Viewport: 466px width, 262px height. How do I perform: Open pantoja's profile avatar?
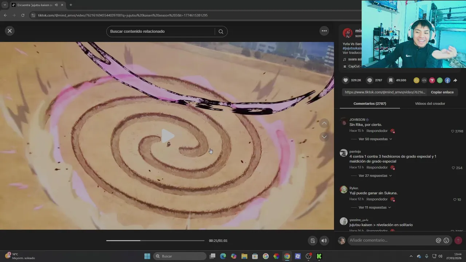coord(343,153)
